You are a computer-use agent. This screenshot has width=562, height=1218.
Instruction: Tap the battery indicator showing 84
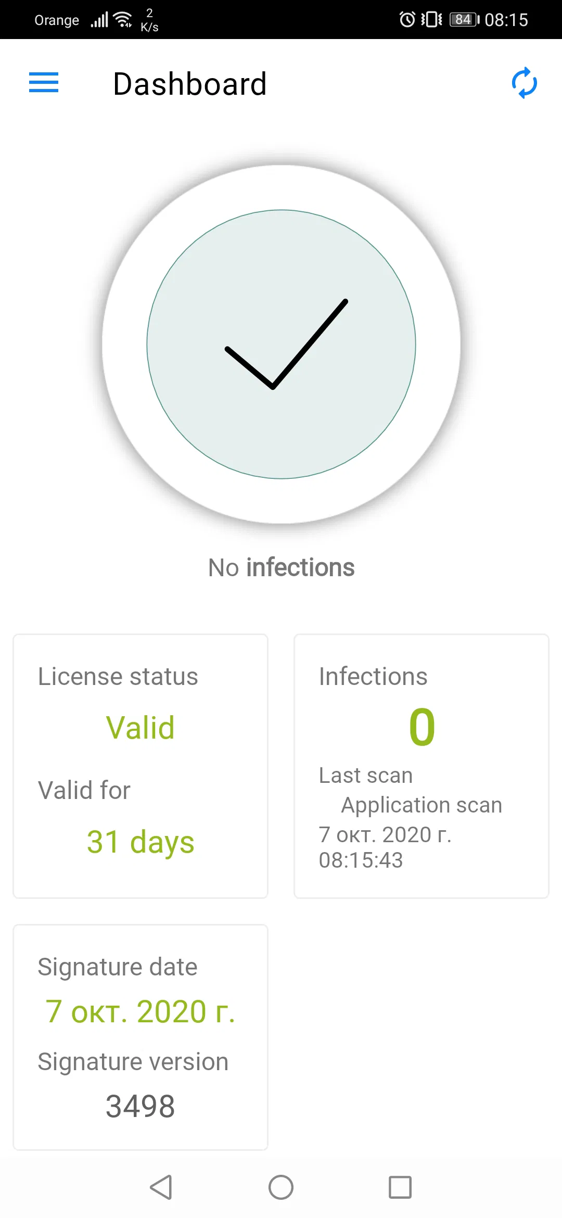point(464,20)
